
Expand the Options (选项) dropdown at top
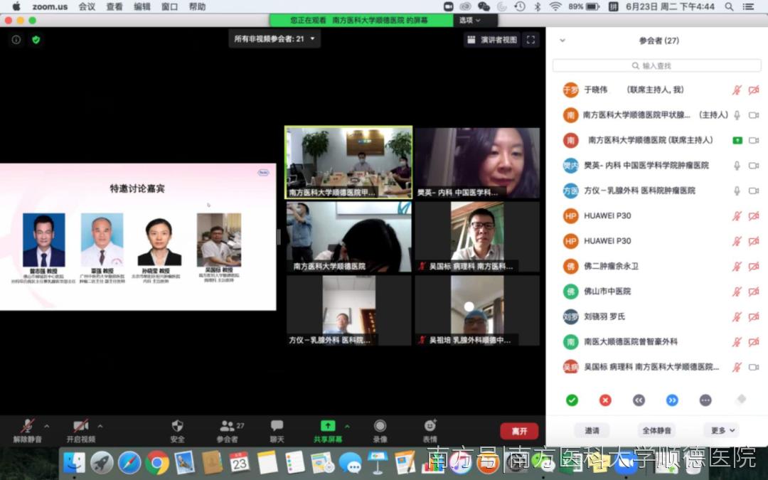pos(470,21)
